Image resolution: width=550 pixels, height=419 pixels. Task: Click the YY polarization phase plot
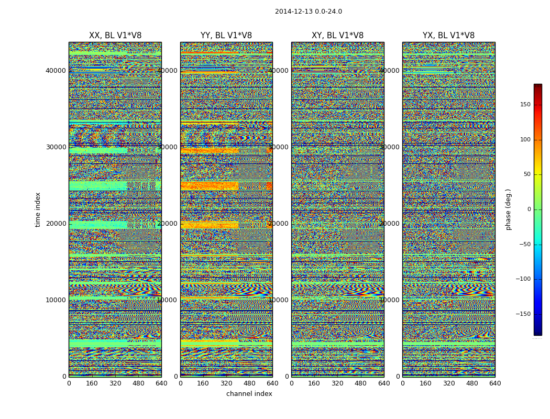click(x=226, y=210)
